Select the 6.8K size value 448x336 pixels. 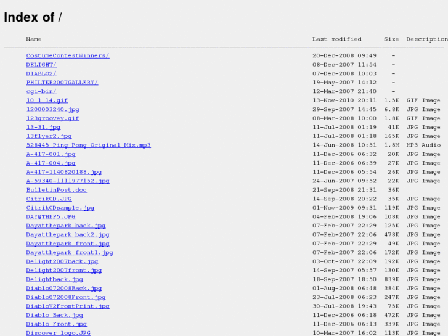point(391,109)
